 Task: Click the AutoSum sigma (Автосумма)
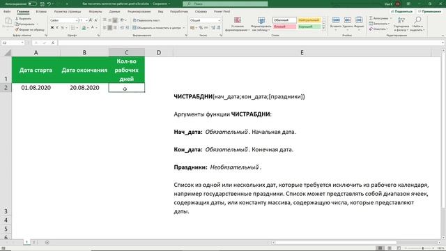371,18
